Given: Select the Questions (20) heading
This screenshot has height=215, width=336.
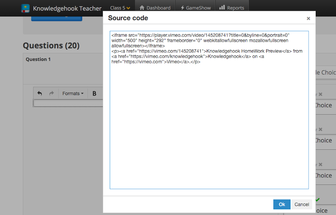Looking at the screenshot, I should (51, 45).
